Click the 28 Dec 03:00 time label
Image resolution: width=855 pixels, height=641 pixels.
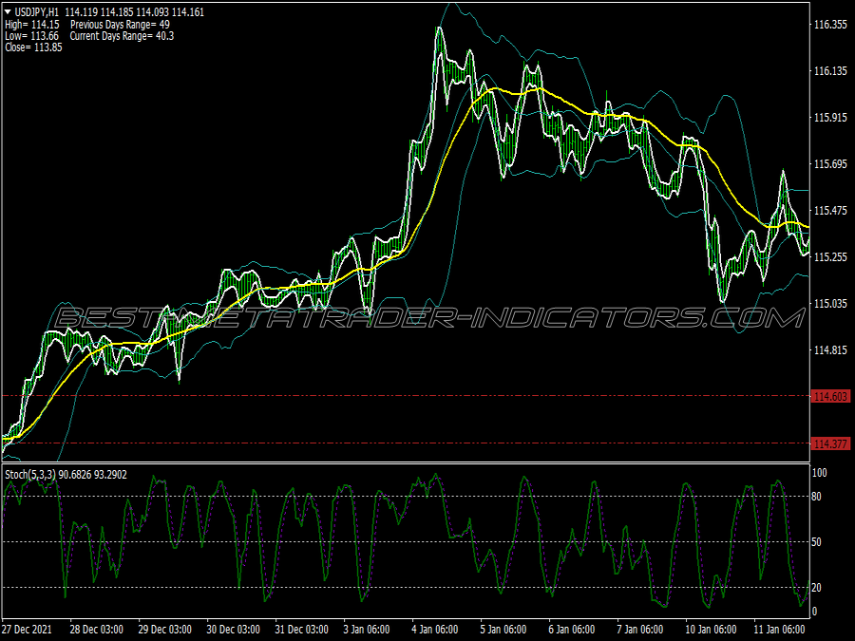coord(97,630)
